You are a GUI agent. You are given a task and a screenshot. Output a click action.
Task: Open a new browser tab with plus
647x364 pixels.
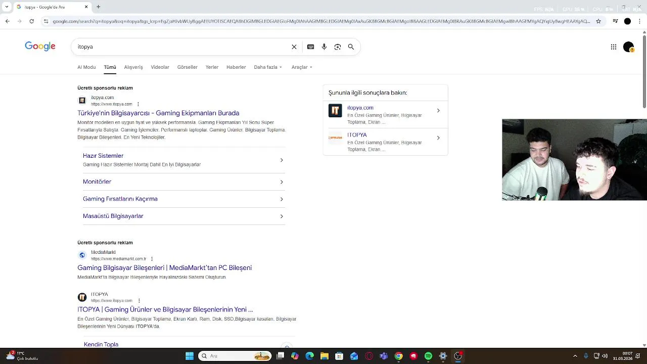(x=99, y=7)
